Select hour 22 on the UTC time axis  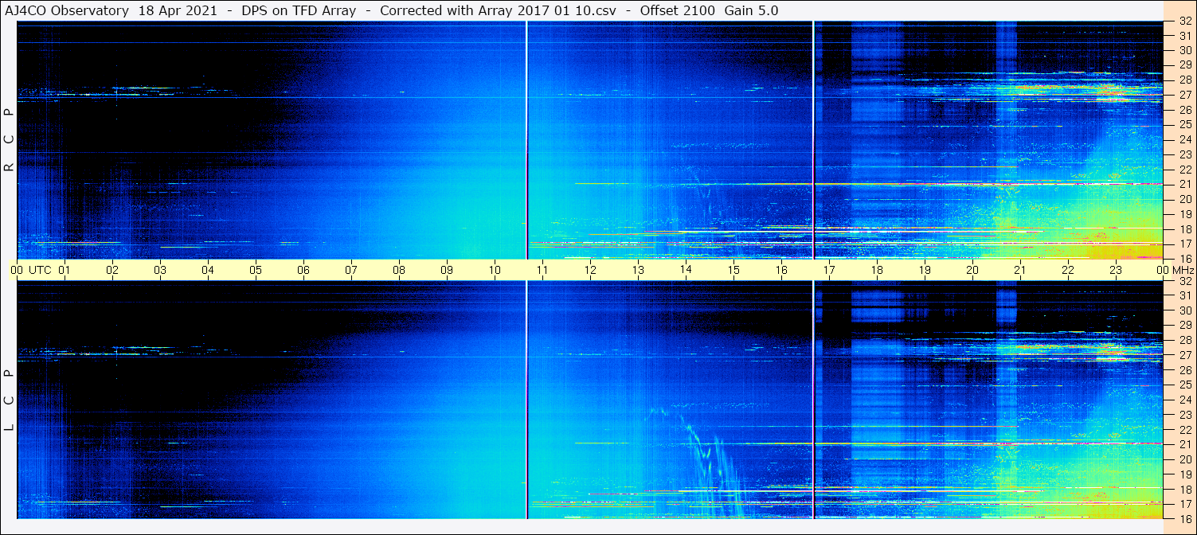tap(1068, 270)
